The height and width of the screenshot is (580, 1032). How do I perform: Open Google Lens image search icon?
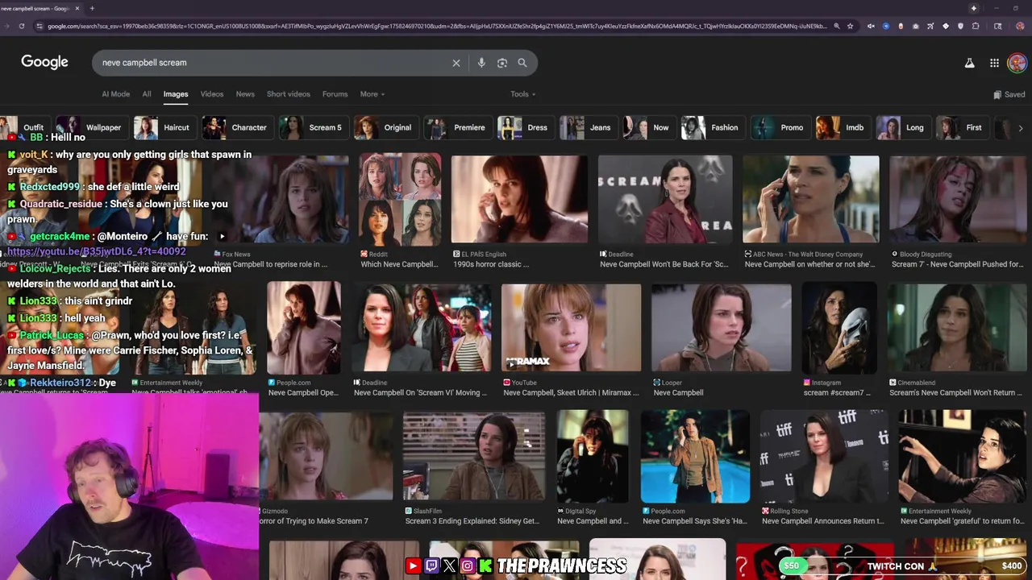click(x=502, y=63)
